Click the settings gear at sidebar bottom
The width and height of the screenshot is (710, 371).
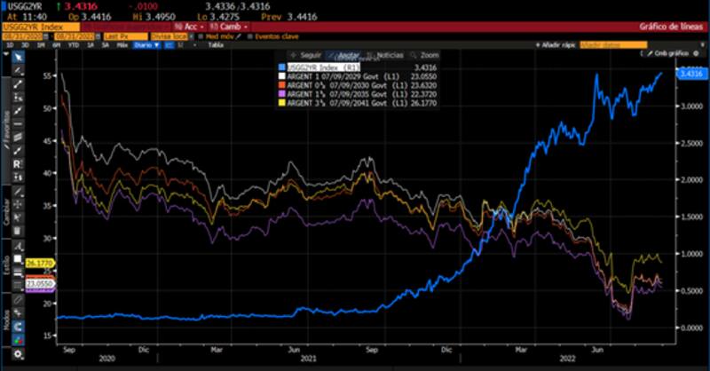[x=18, y=354]
